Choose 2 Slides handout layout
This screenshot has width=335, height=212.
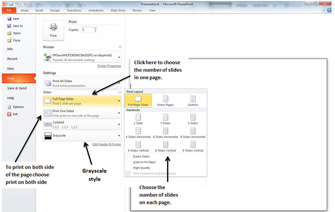point(166,119)
